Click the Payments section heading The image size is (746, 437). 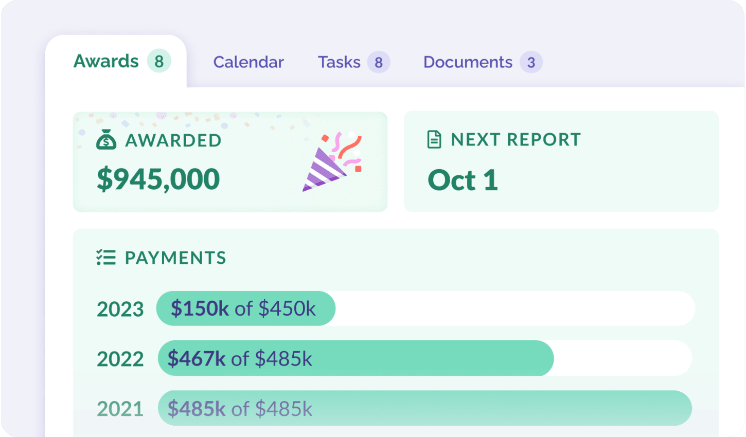tap(175, 258)
